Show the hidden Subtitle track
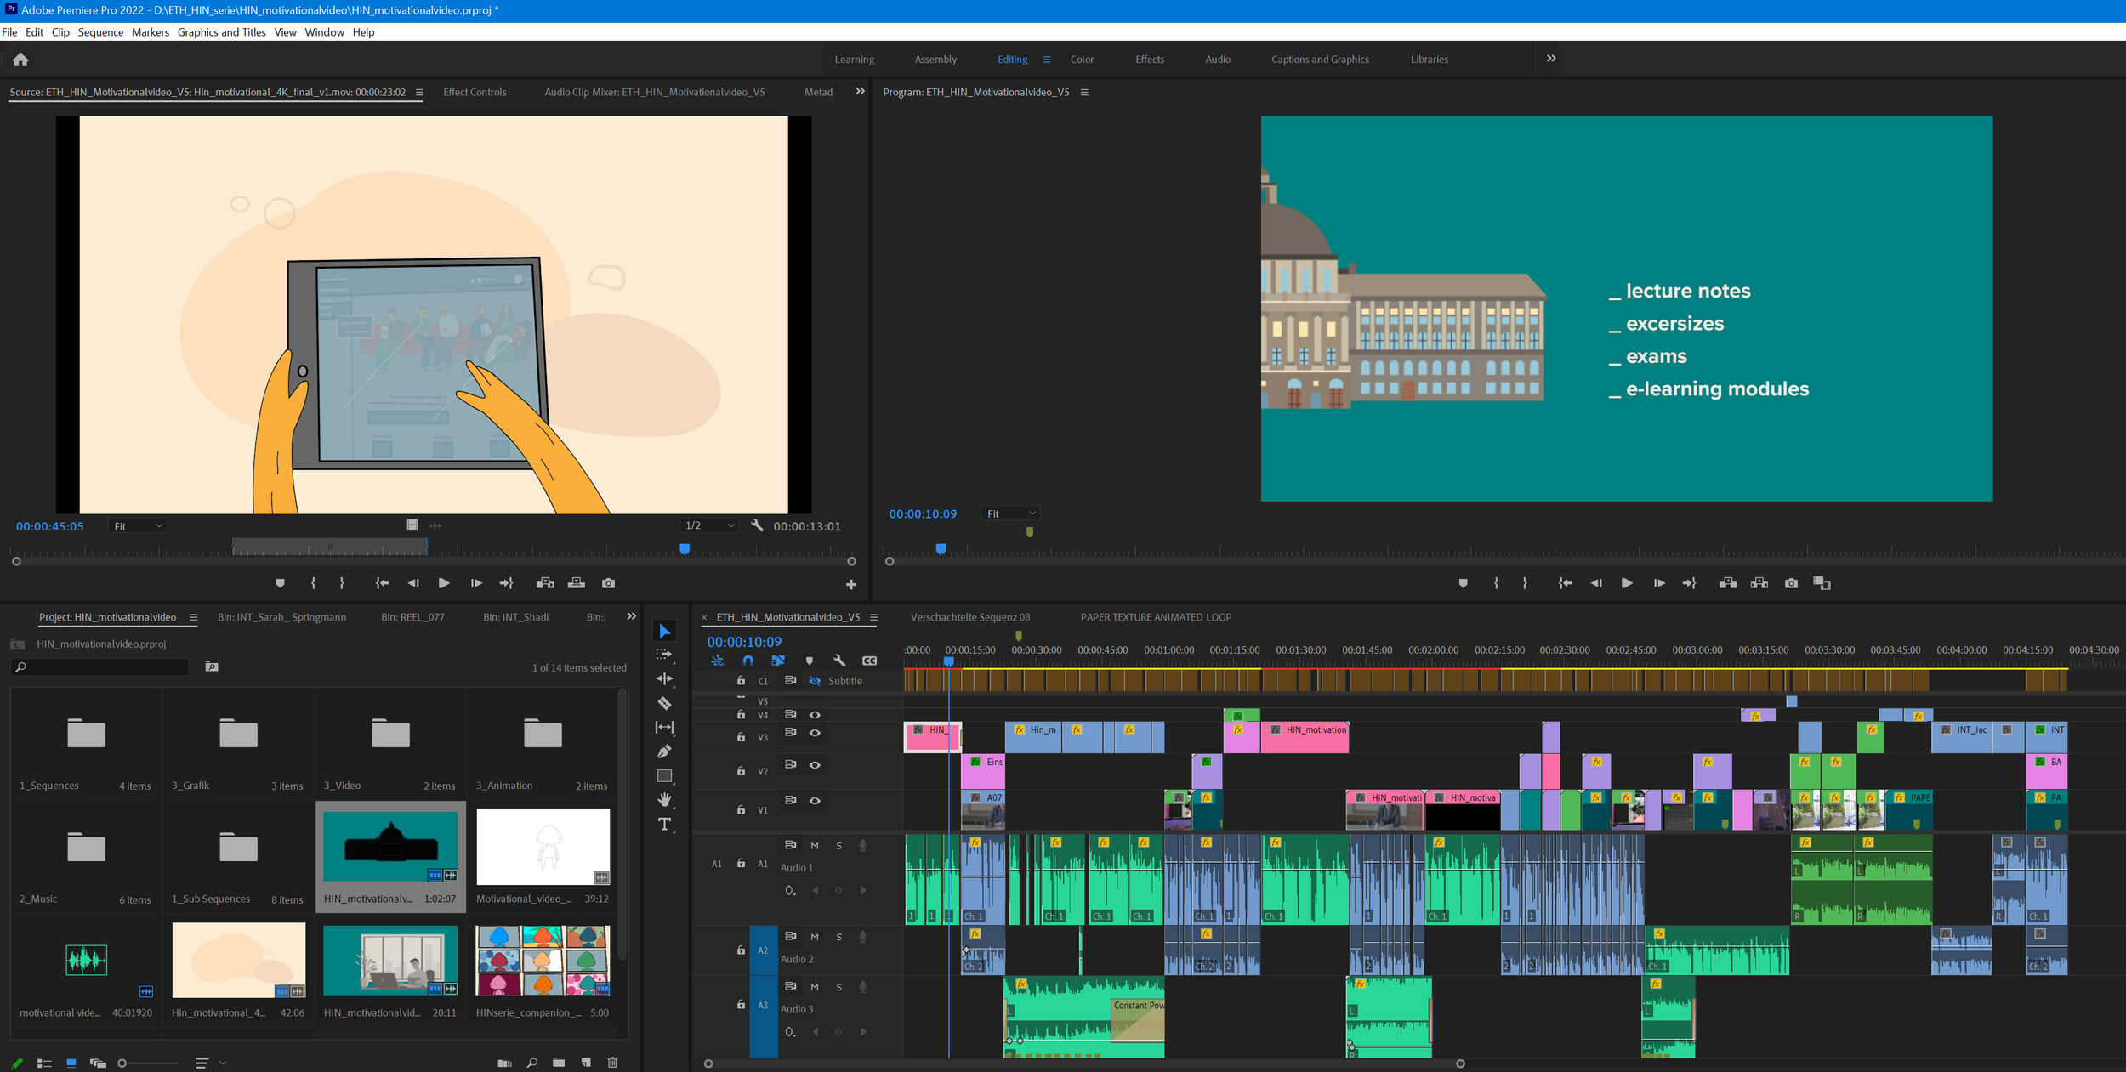Image resolution: width=2126 pixels, height=1072 pixels. [814, 680]
